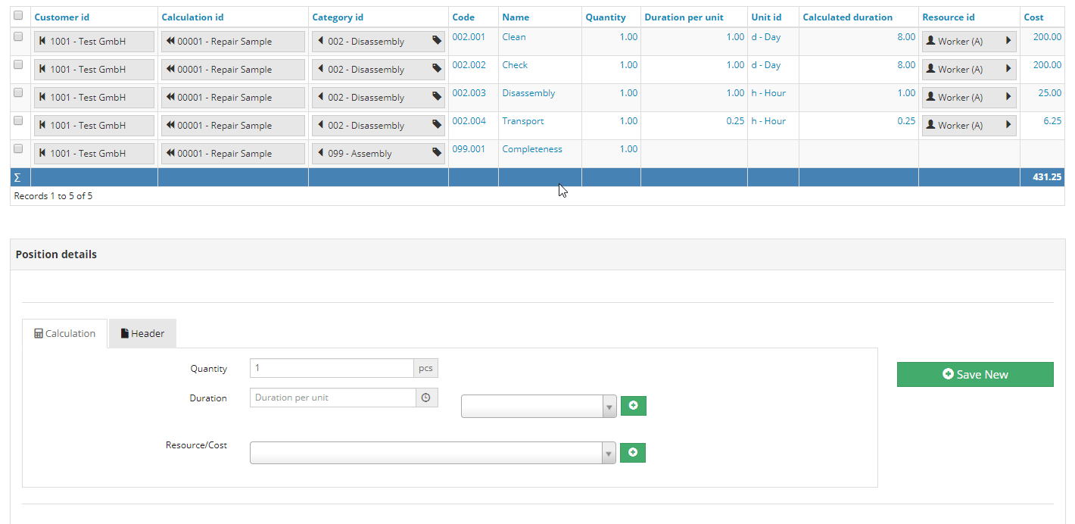This screenshot has height=524, width=1075.
Task: Click the d - Day unit in Clean row
Action: pos(766,37)
